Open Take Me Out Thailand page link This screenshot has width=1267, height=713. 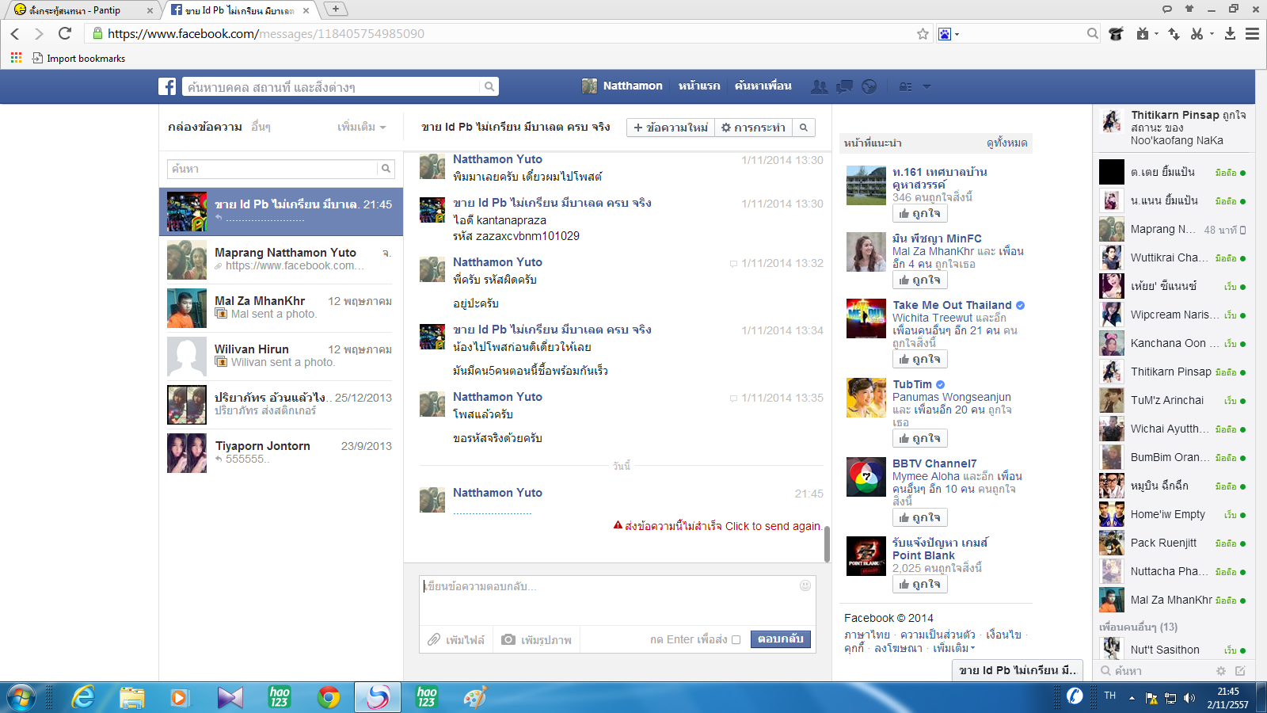coord(952,305)
